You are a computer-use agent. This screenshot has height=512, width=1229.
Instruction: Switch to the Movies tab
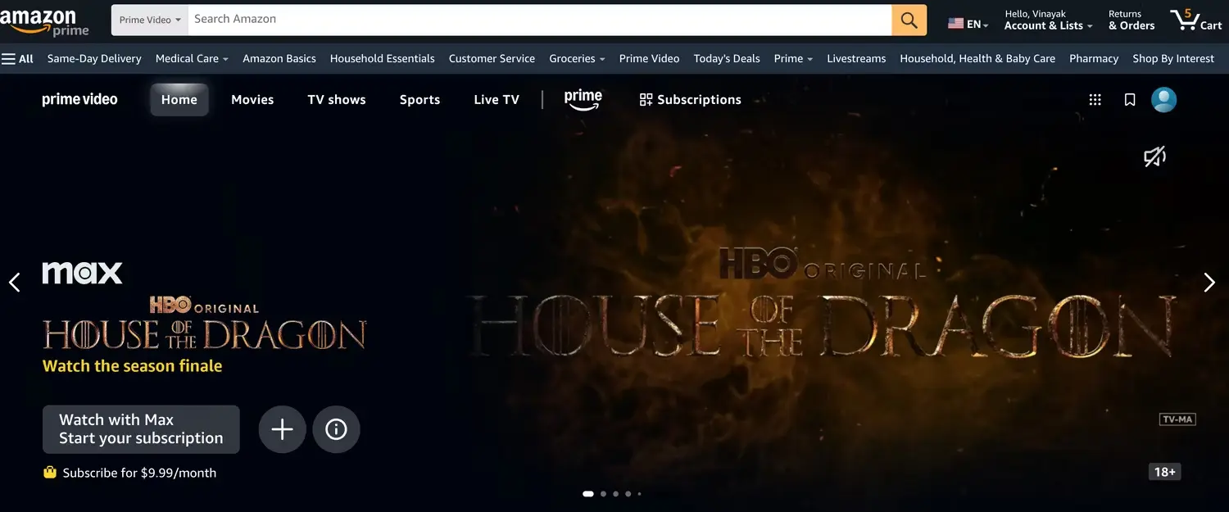click(x=252, y=100)
